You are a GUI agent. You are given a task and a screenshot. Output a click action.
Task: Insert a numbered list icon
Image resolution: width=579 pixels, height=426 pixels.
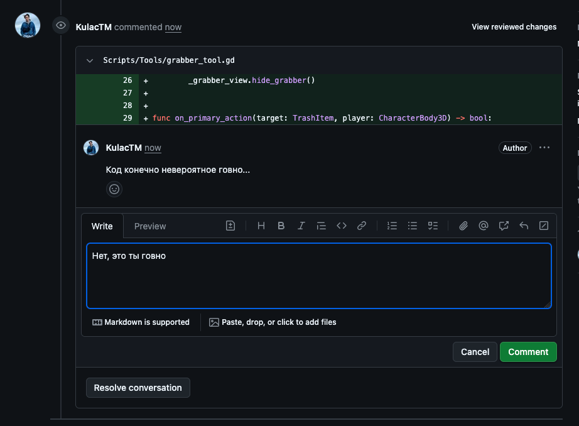[x=392, y=226]
